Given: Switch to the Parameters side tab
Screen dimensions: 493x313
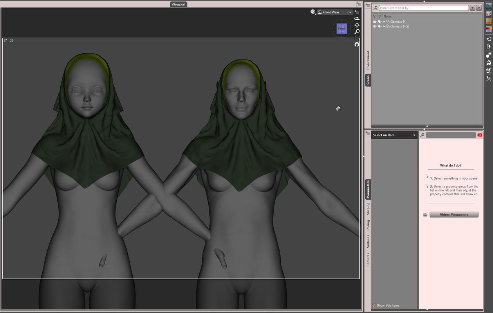Looking at the screenshot, I should pos(368,189).
